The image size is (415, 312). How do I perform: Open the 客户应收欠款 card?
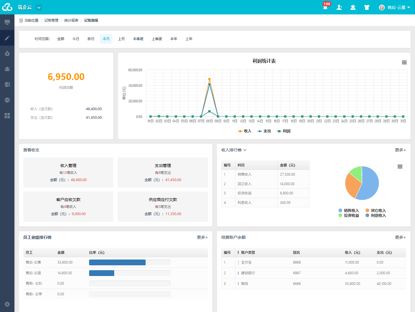pos(68,206)
